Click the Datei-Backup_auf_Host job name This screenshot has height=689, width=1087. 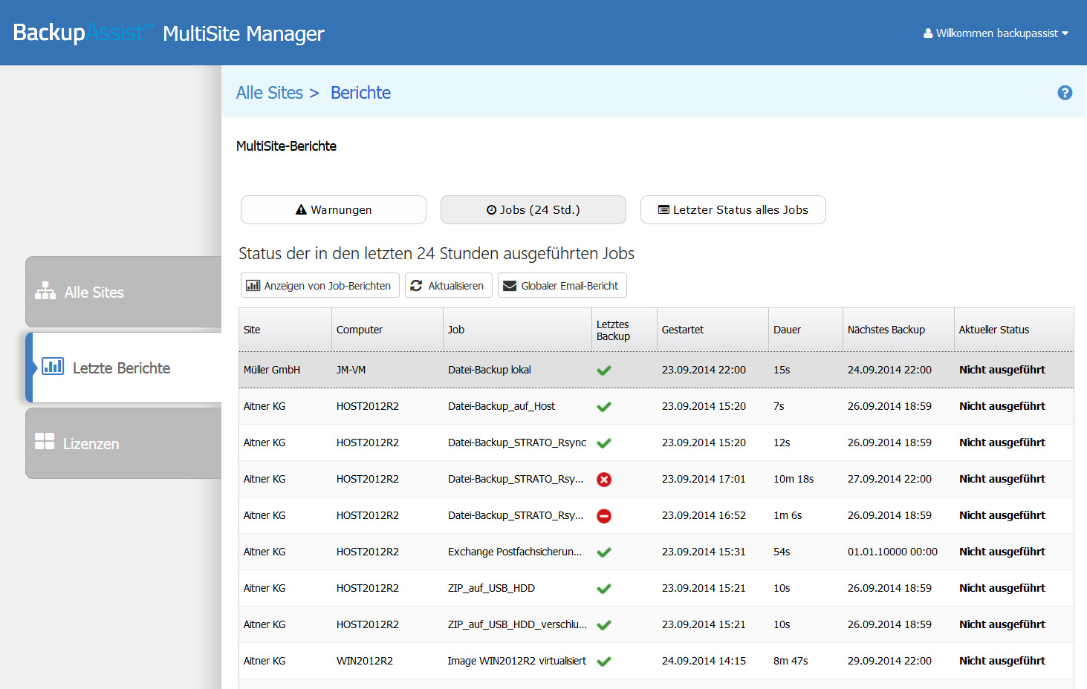[502, 406]
